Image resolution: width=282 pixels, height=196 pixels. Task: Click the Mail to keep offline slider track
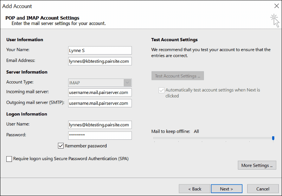(x=213, y=138)
